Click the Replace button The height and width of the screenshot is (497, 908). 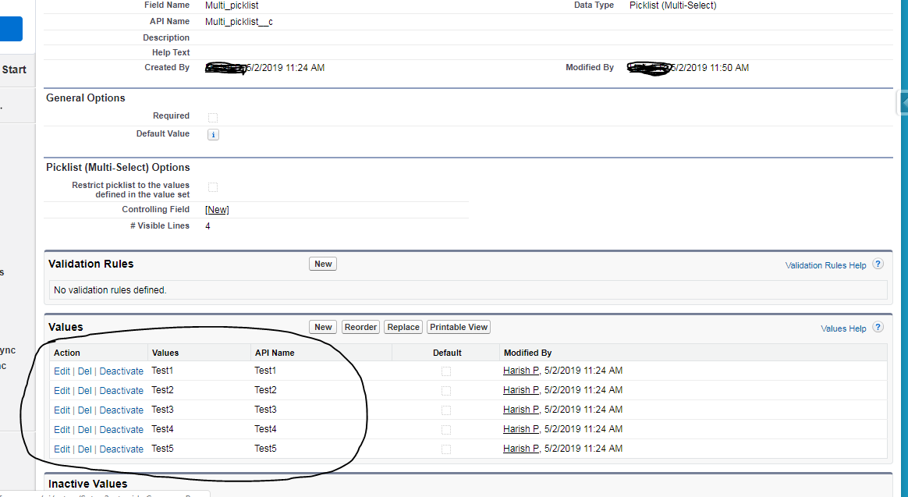(x=403, y=327)
